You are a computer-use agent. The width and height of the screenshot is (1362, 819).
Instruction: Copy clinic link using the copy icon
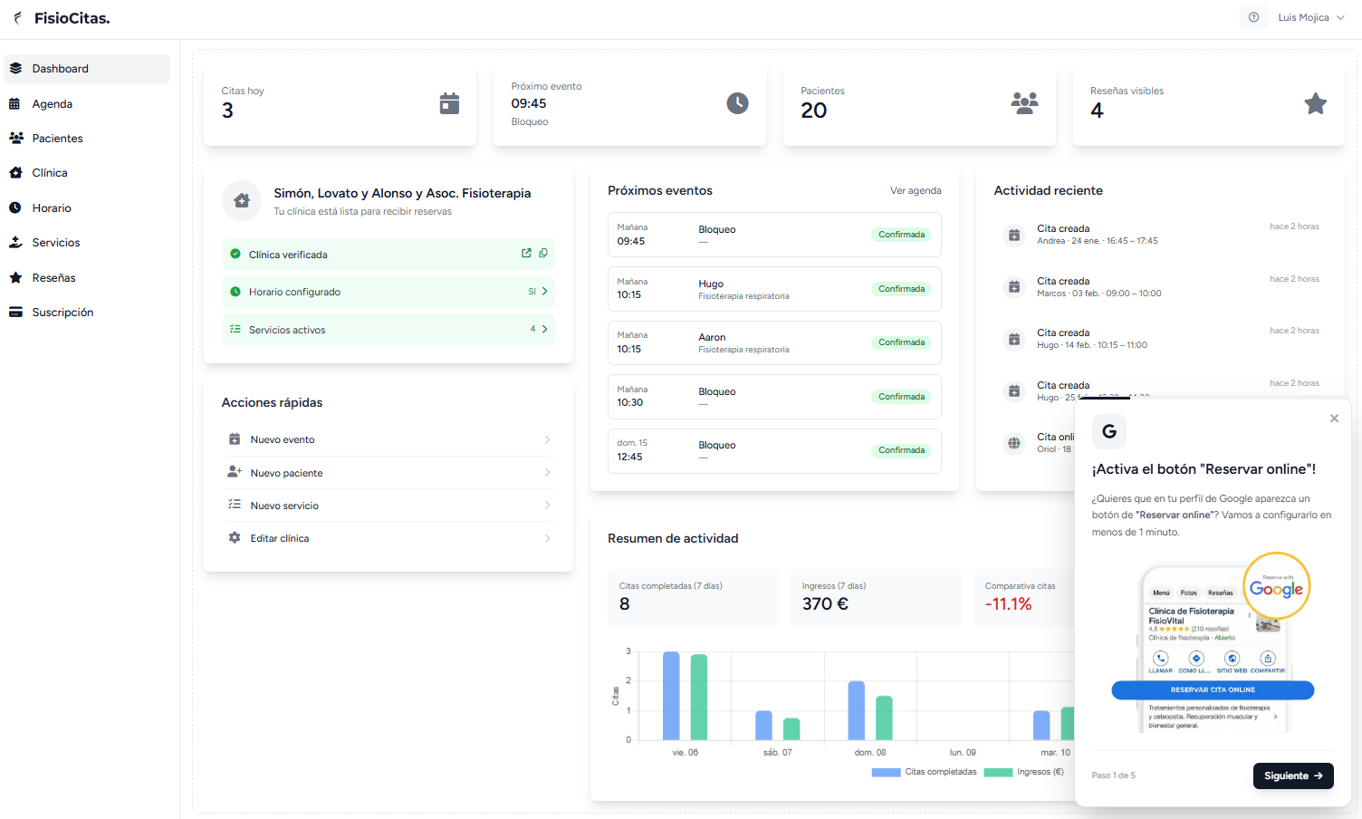(543, 254)
